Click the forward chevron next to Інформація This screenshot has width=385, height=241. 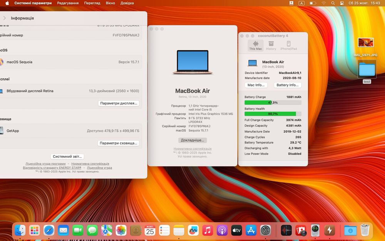(x=4, y=18)
